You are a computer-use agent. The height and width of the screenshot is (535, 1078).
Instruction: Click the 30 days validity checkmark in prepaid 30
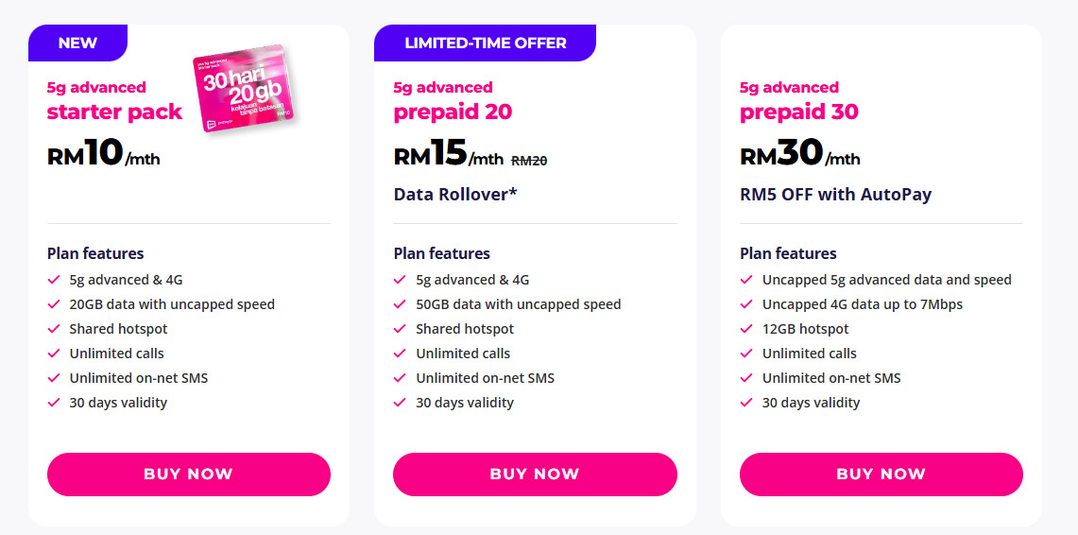tap(746, 403)
